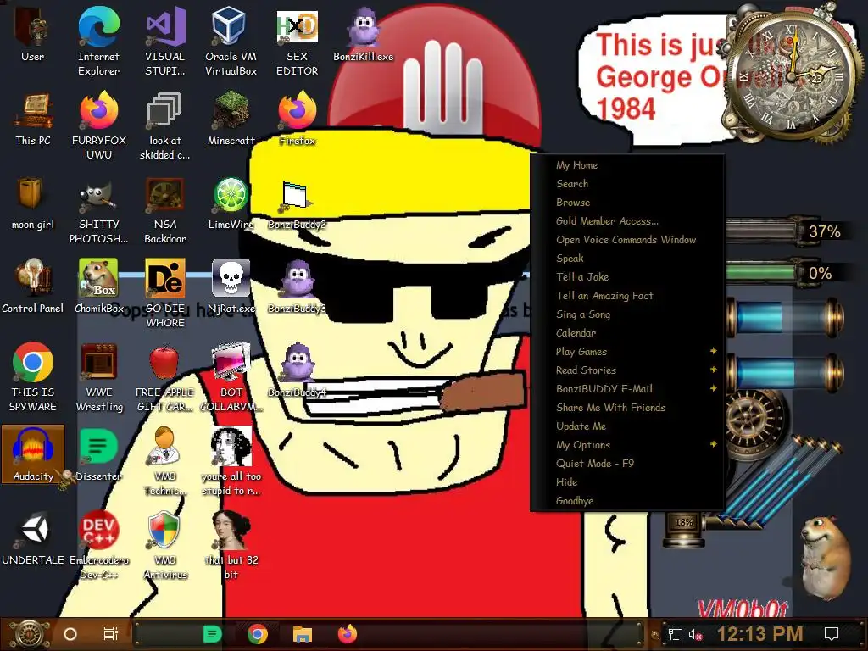The width and height of the screenshot is (868, 651).
Task: Select the moon girl icon
Action: 33,203
